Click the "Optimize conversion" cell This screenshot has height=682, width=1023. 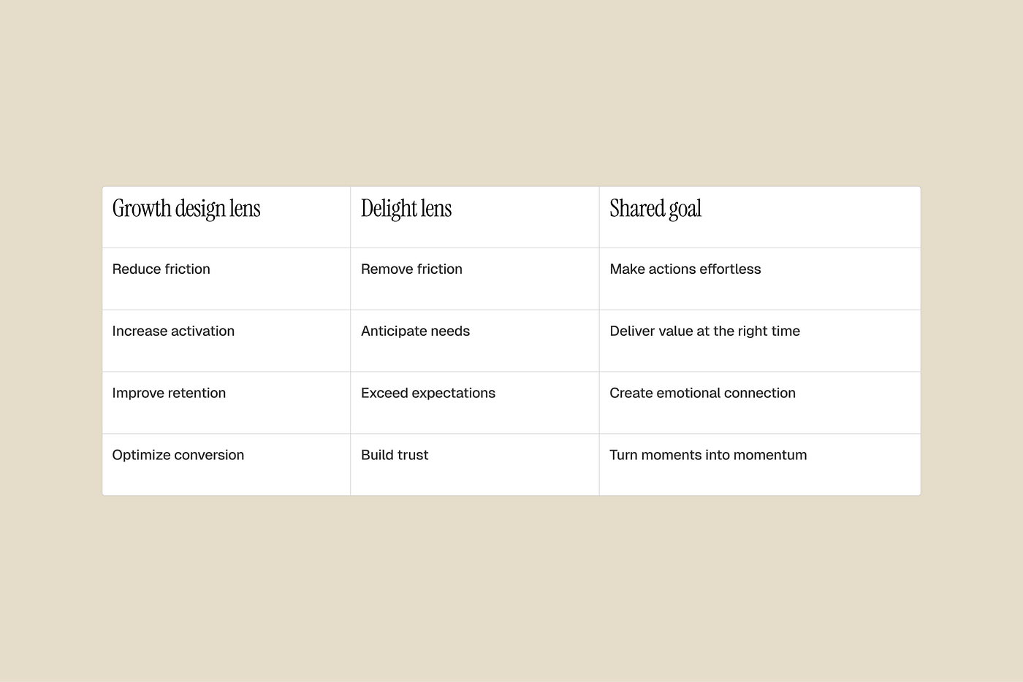[178, 456]
